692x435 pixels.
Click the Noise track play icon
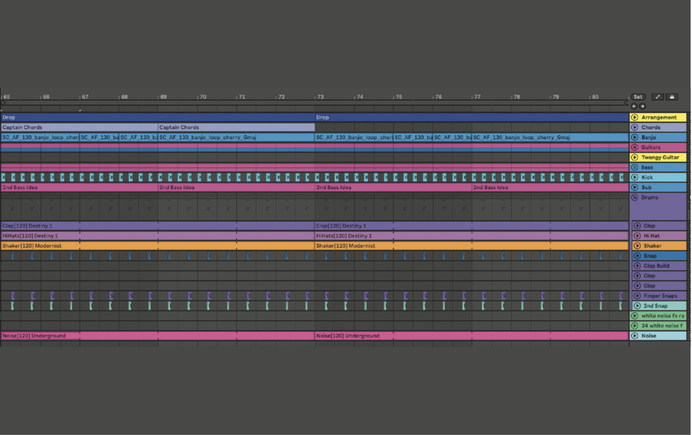pos(634,335)
